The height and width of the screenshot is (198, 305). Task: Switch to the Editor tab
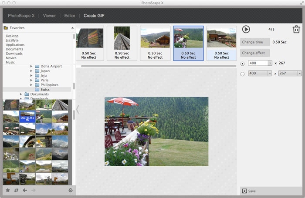[x=70, y=16]
